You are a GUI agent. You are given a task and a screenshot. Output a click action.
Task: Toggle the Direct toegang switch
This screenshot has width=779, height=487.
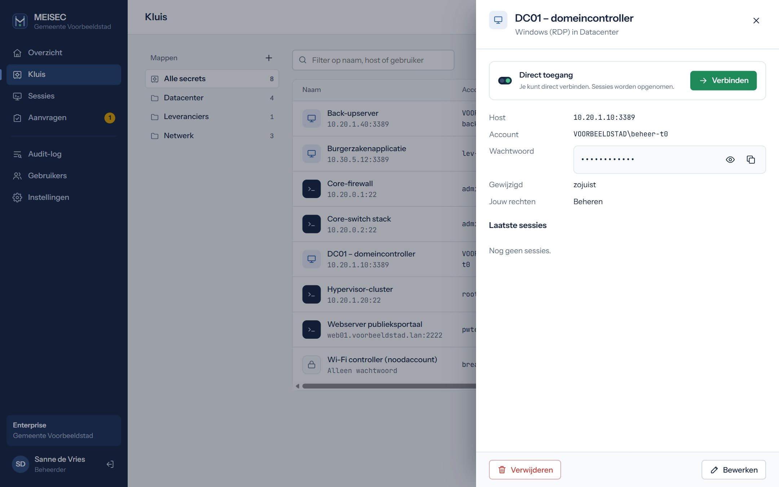(505, 80)
